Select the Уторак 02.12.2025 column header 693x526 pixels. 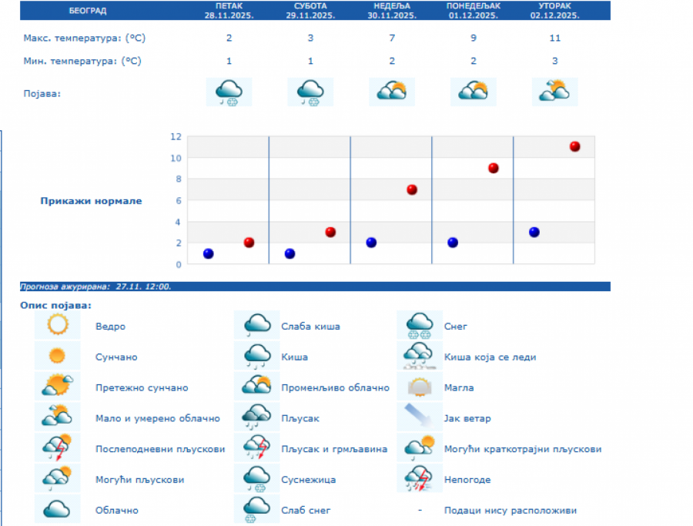[x=554, y=11]
